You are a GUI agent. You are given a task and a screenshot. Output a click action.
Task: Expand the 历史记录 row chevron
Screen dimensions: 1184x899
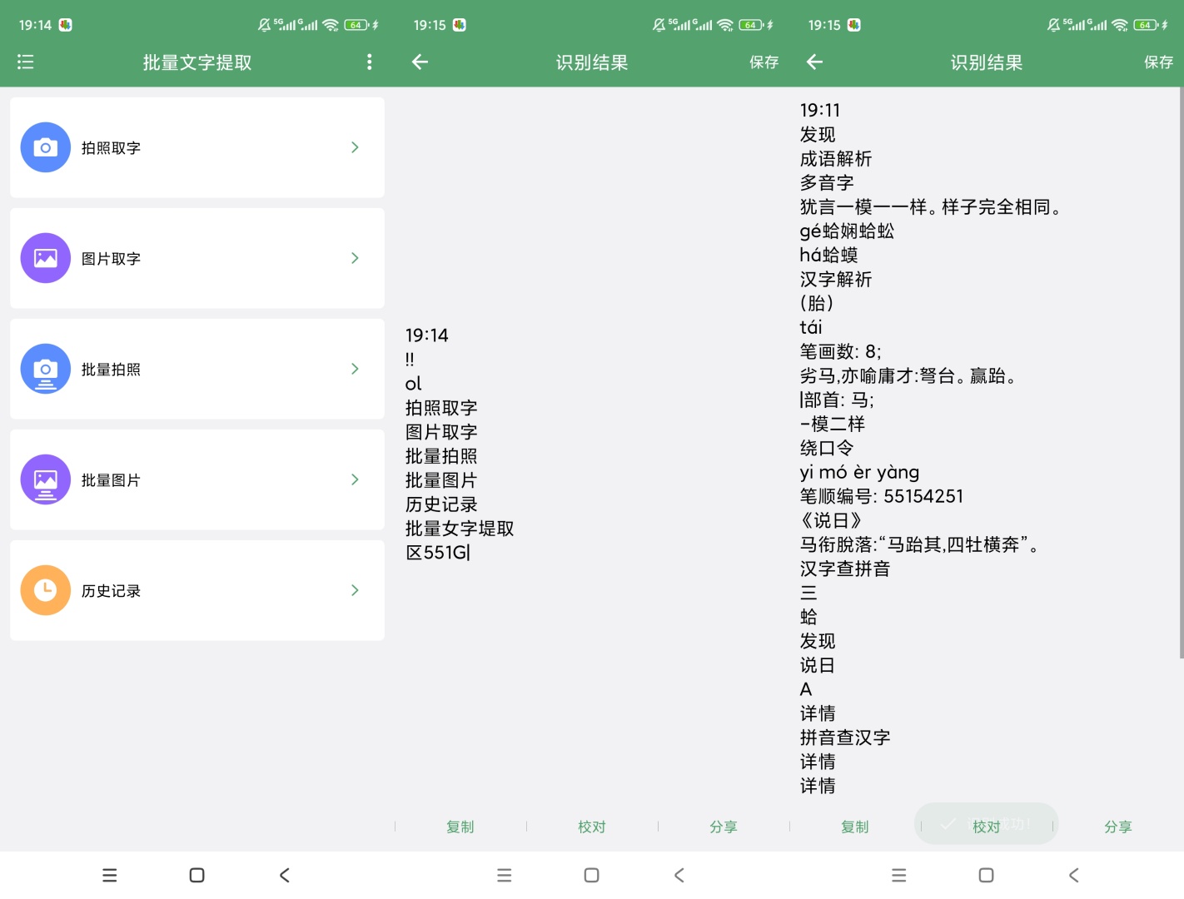[x=355, y=590]
